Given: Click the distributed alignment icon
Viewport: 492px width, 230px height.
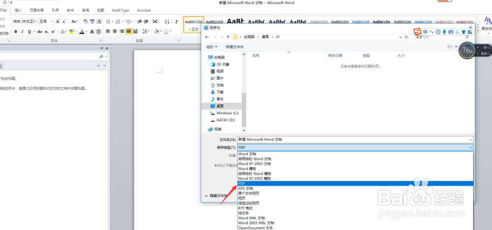Looking at the screenshot, I should (135, 32).
